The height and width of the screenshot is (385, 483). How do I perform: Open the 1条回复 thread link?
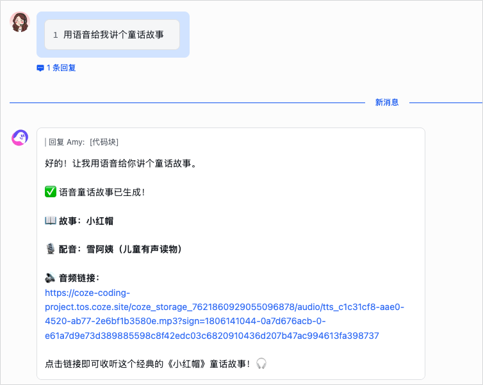(56, 68)
